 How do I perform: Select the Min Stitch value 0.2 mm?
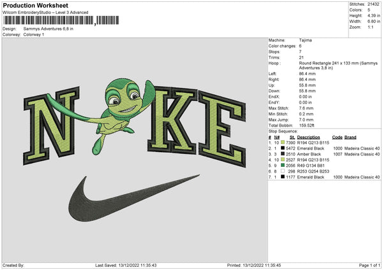[306, 114]
